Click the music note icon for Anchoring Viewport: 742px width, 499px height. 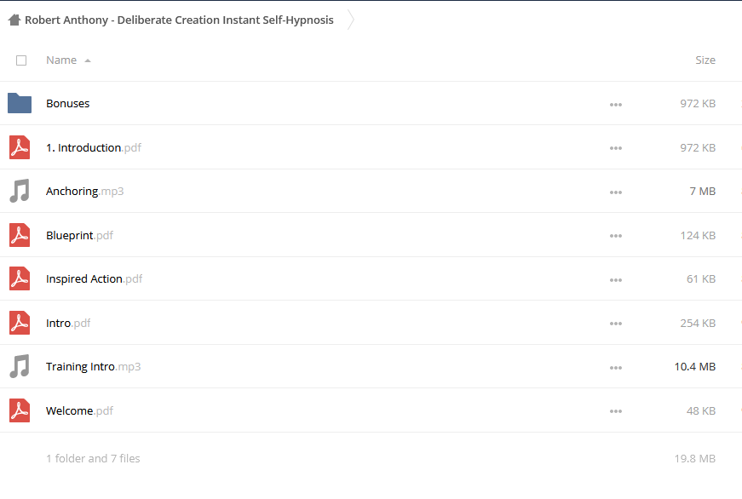tap(20, 191)
